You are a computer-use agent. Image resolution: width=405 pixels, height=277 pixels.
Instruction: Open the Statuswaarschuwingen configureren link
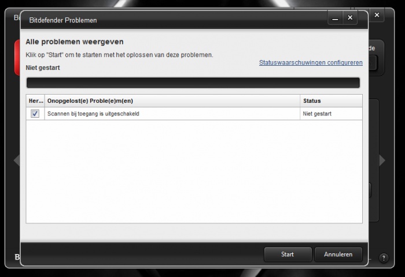click(x=311, y=63)
